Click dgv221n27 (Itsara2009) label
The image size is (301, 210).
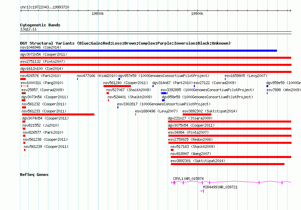pos(190,118)
